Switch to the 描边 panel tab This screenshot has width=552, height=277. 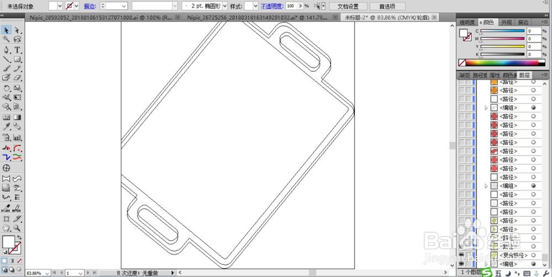[x=523, y=22]
